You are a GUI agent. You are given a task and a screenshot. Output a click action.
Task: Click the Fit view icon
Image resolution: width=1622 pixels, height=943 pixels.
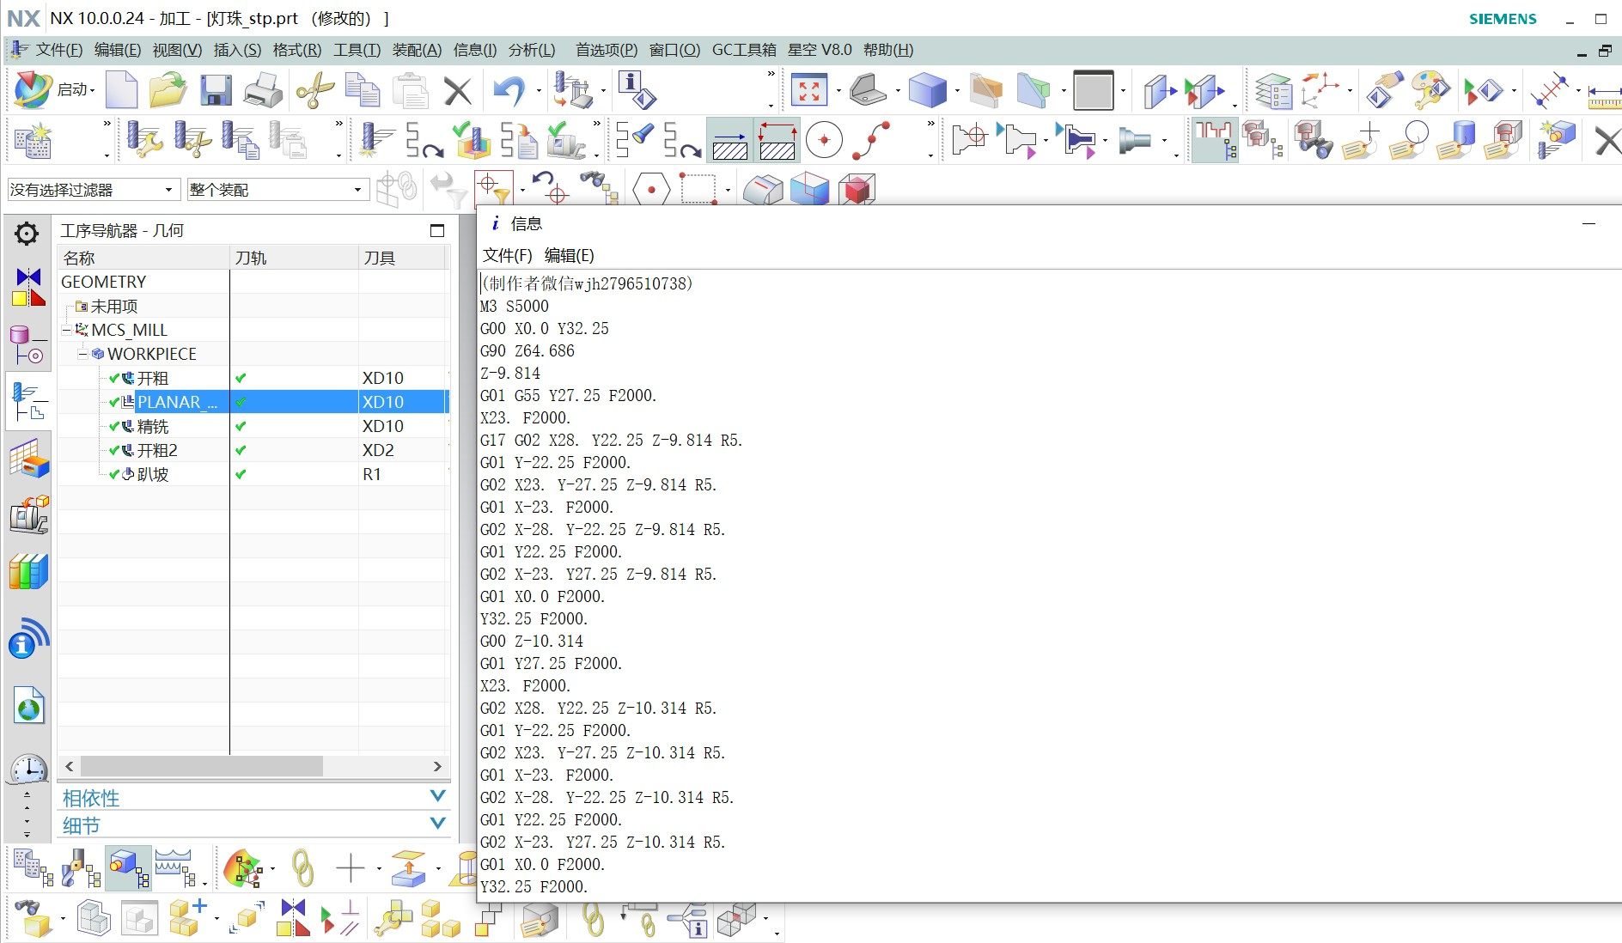point(808,90)
